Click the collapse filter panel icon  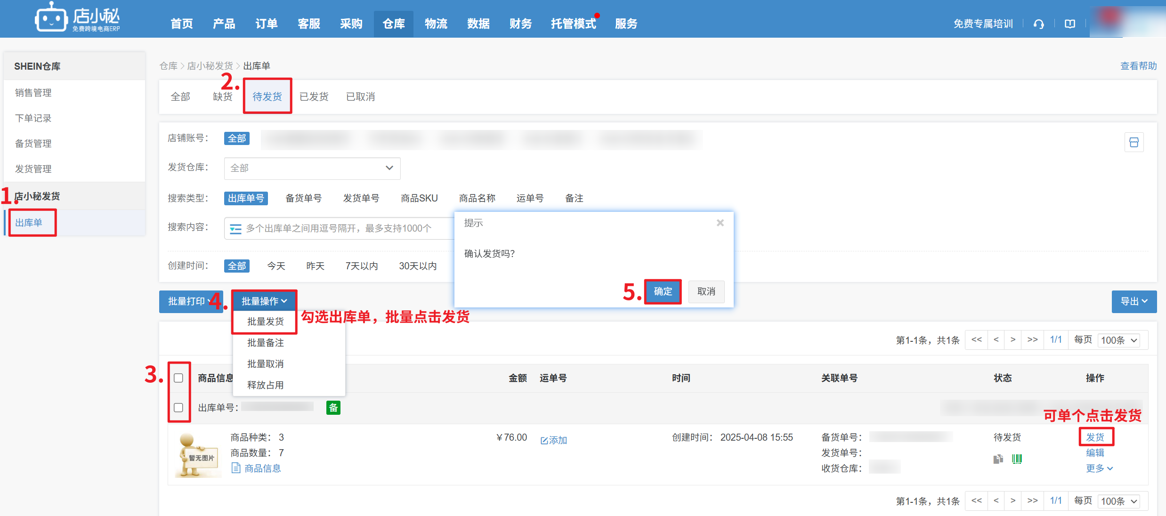pyautogui.click(x=1134, y=143)
